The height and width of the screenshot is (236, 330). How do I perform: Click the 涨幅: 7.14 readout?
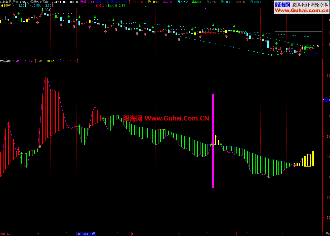point(87,2)
